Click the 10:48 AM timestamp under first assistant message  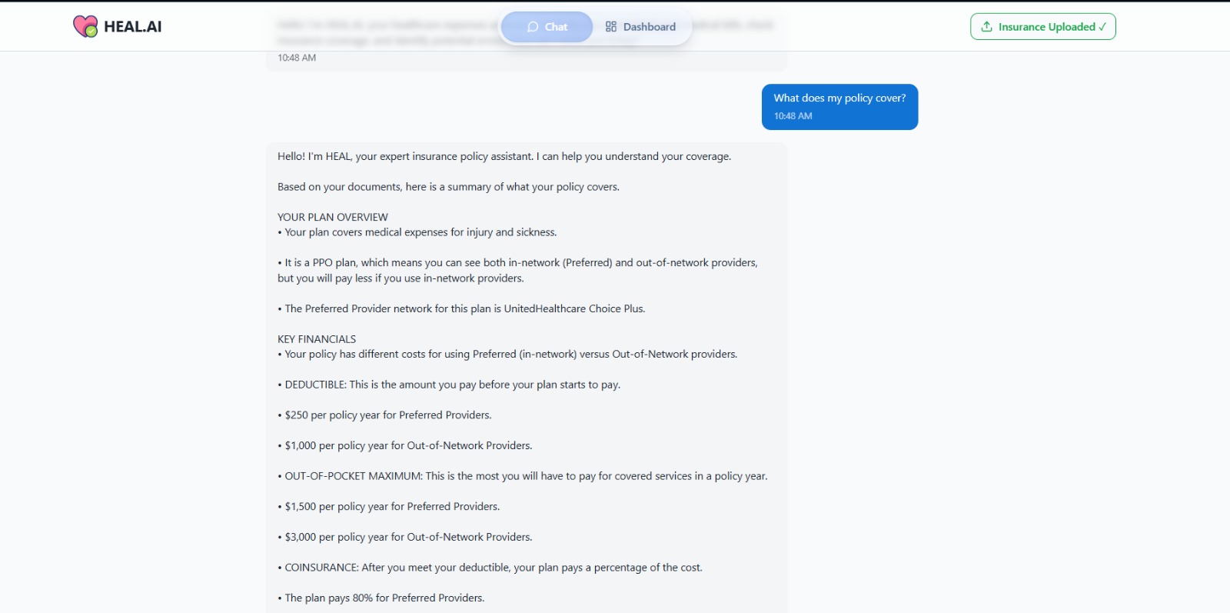(x=297, y=58)
